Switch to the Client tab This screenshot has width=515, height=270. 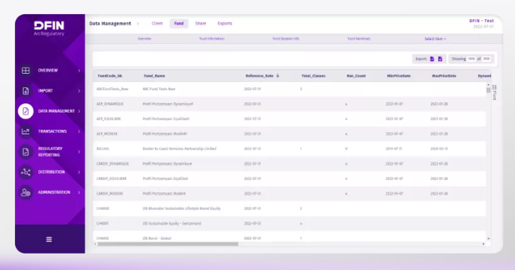point(157,23)
